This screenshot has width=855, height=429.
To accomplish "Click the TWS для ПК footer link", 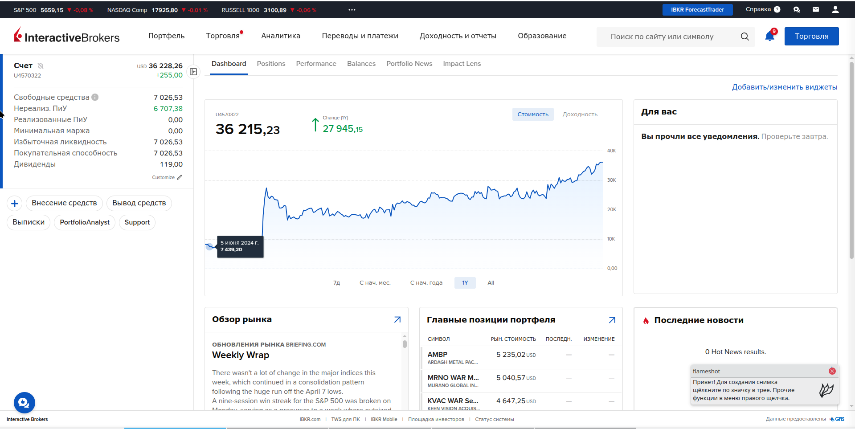I will (346, 419).
